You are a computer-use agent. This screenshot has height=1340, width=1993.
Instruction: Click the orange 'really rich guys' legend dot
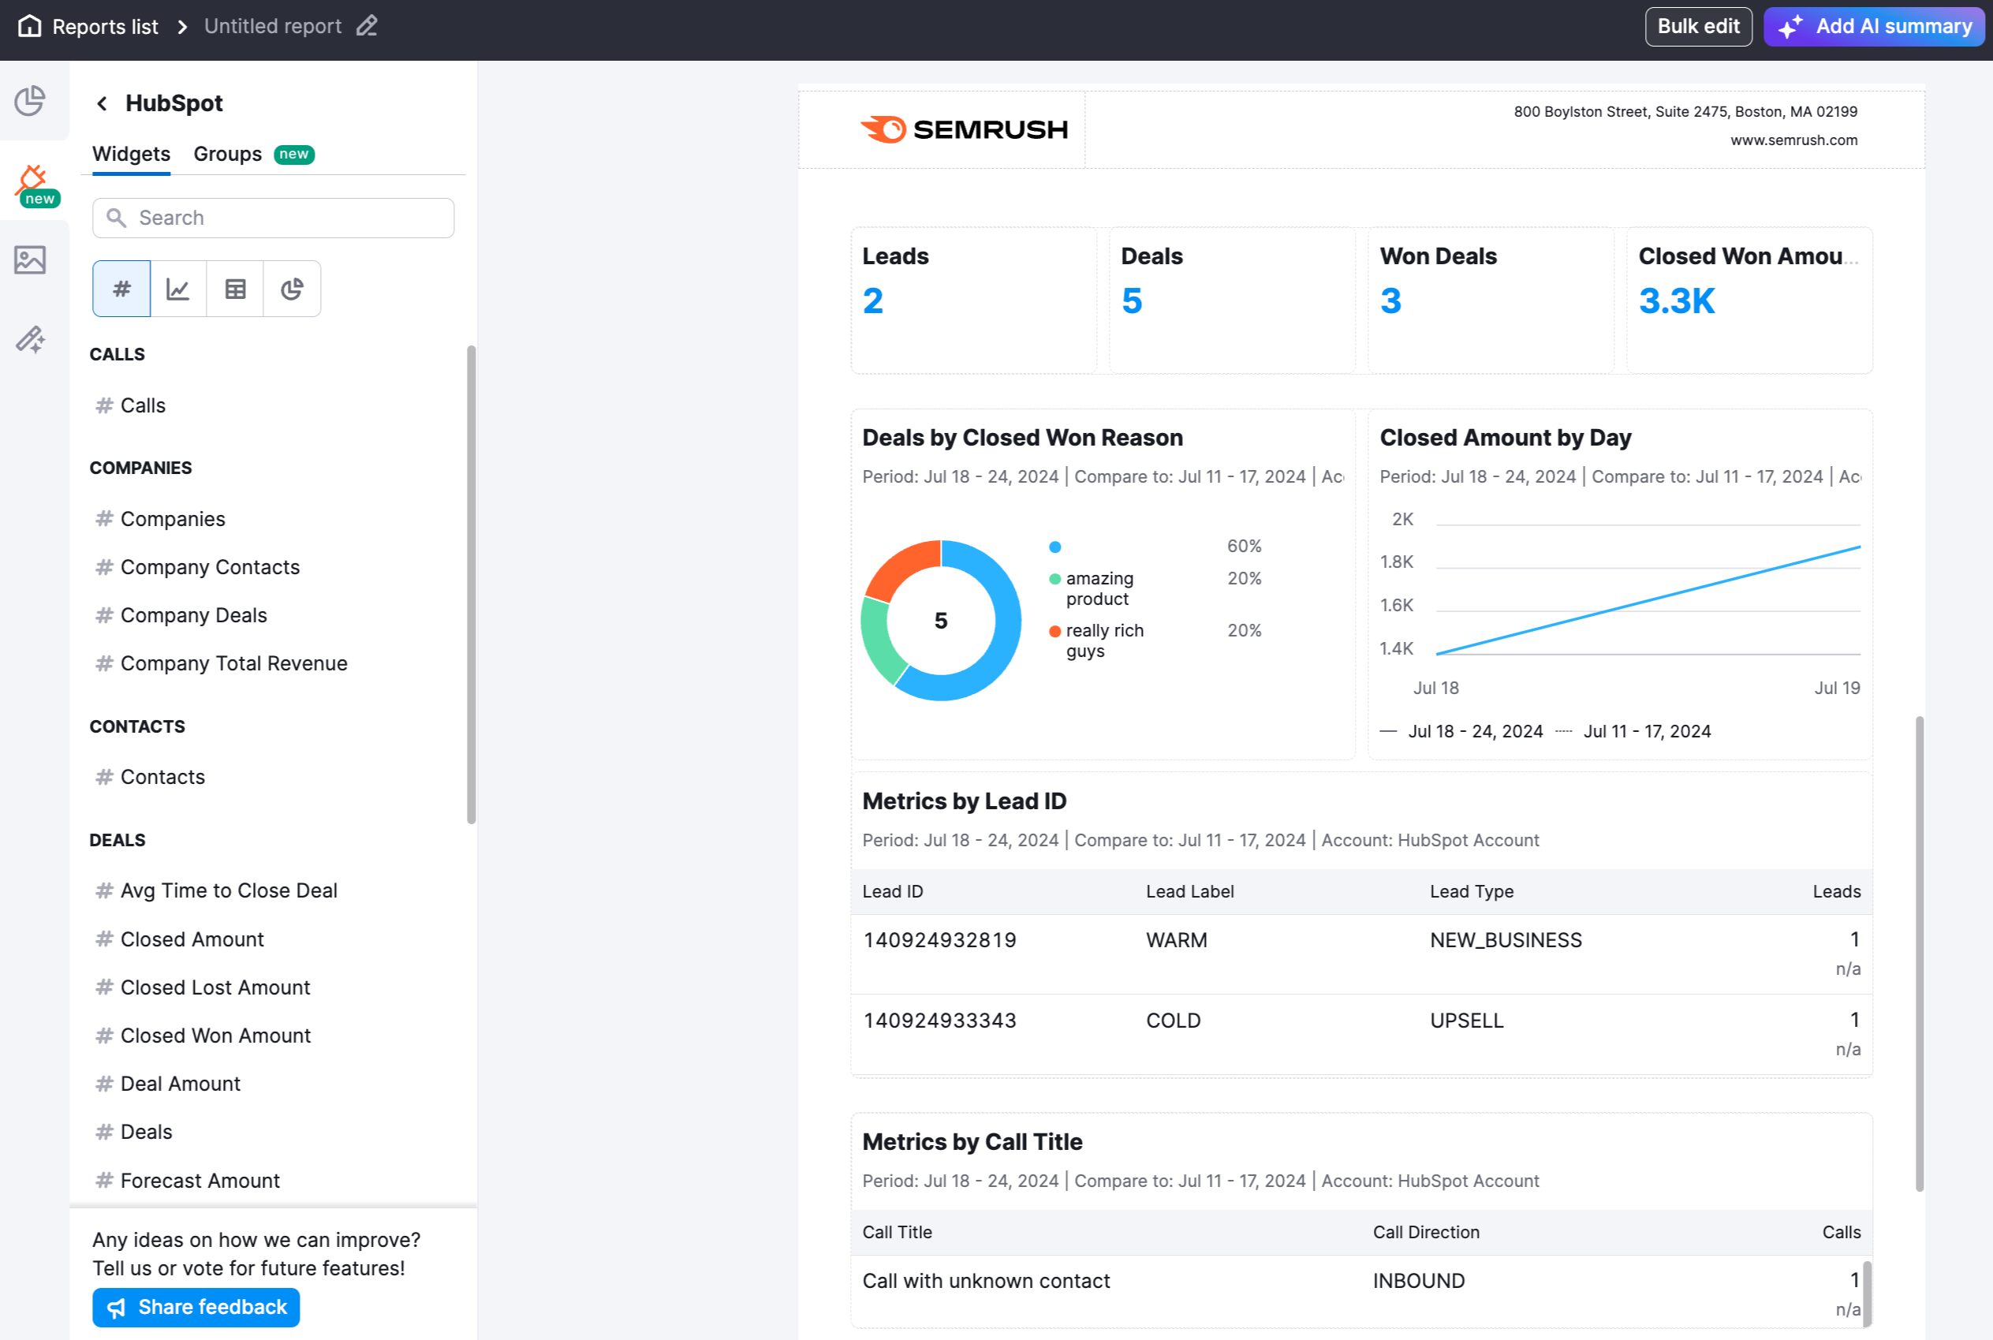click(1054, 632)
